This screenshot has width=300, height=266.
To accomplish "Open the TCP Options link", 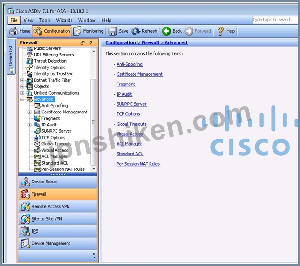I will pyautogui.click(x=128, y=114).
